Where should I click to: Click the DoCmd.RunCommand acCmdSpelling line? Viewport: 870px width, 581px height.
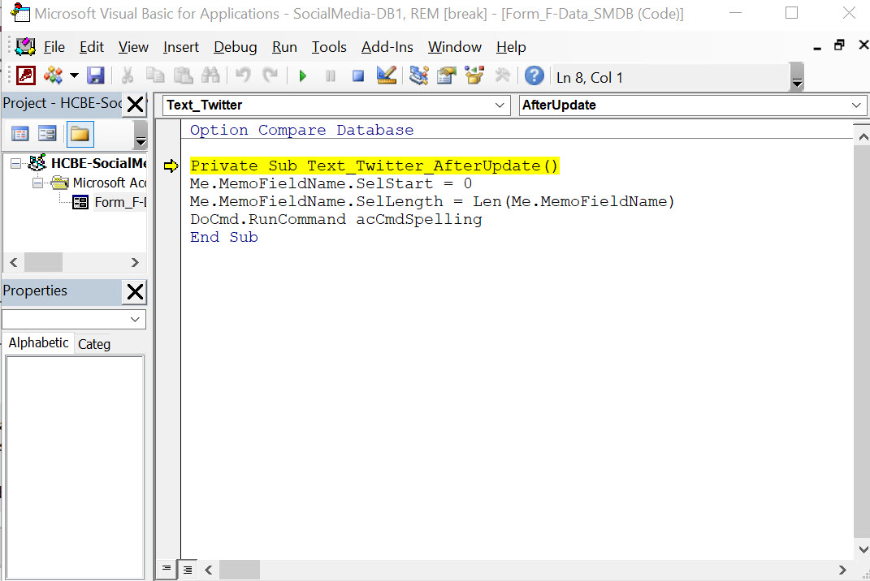click(336, 219)
